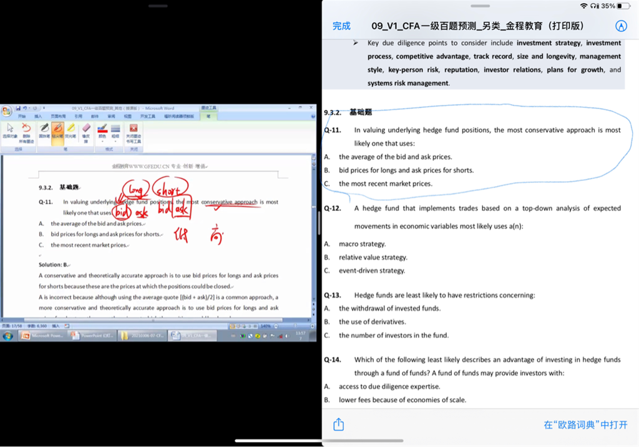Viewport: 639px width, 447px height.
Task: Click Windows Start orb button
Action: coord(7,336)
